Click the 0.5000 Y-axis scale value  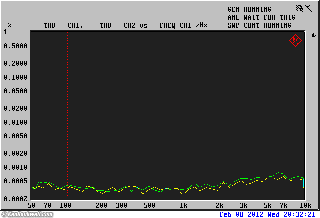[x=15, y=46]
